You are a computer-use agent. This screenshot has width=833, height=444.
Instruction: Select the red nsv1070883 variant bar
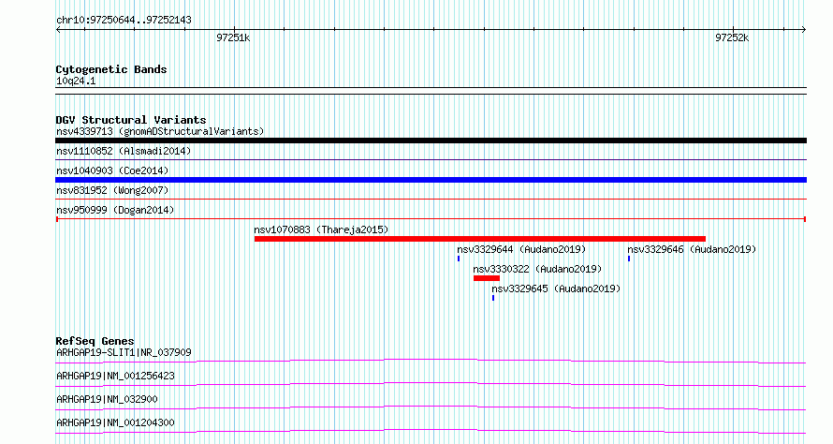[480, 239]
